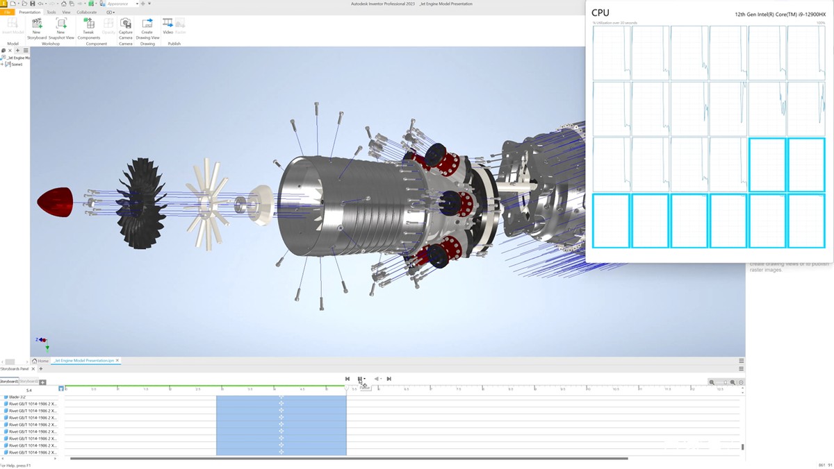The image size is (834, 469).
Task: Adjust the timeline zoom slider
Action: pos(725,382)
